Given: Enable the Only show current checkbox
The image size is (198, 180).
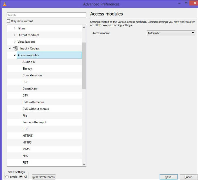Looking at the screenshot, I should [9, 21].
